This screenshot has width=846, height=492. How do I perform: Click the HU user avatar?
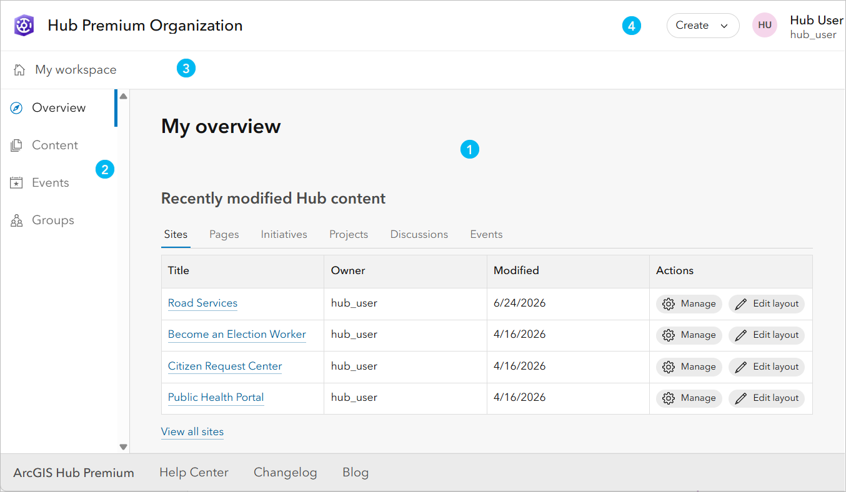[765, 26]
